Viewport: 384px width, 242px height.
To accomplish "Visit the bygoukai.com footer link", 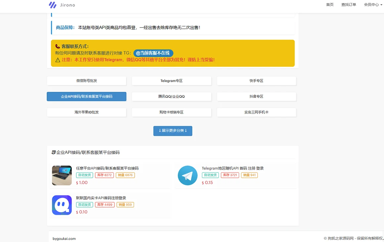I will (x=64, y=238).
